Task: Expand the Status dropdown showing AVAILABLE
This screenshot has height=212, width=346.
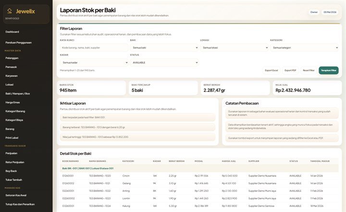Action: tap(164, 62)
